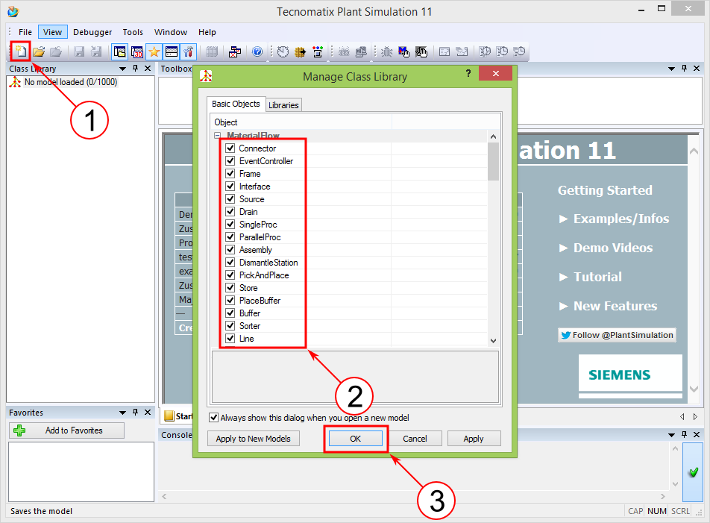Click Apply to New Models
The image size is (710, 523).
[253, 439]
